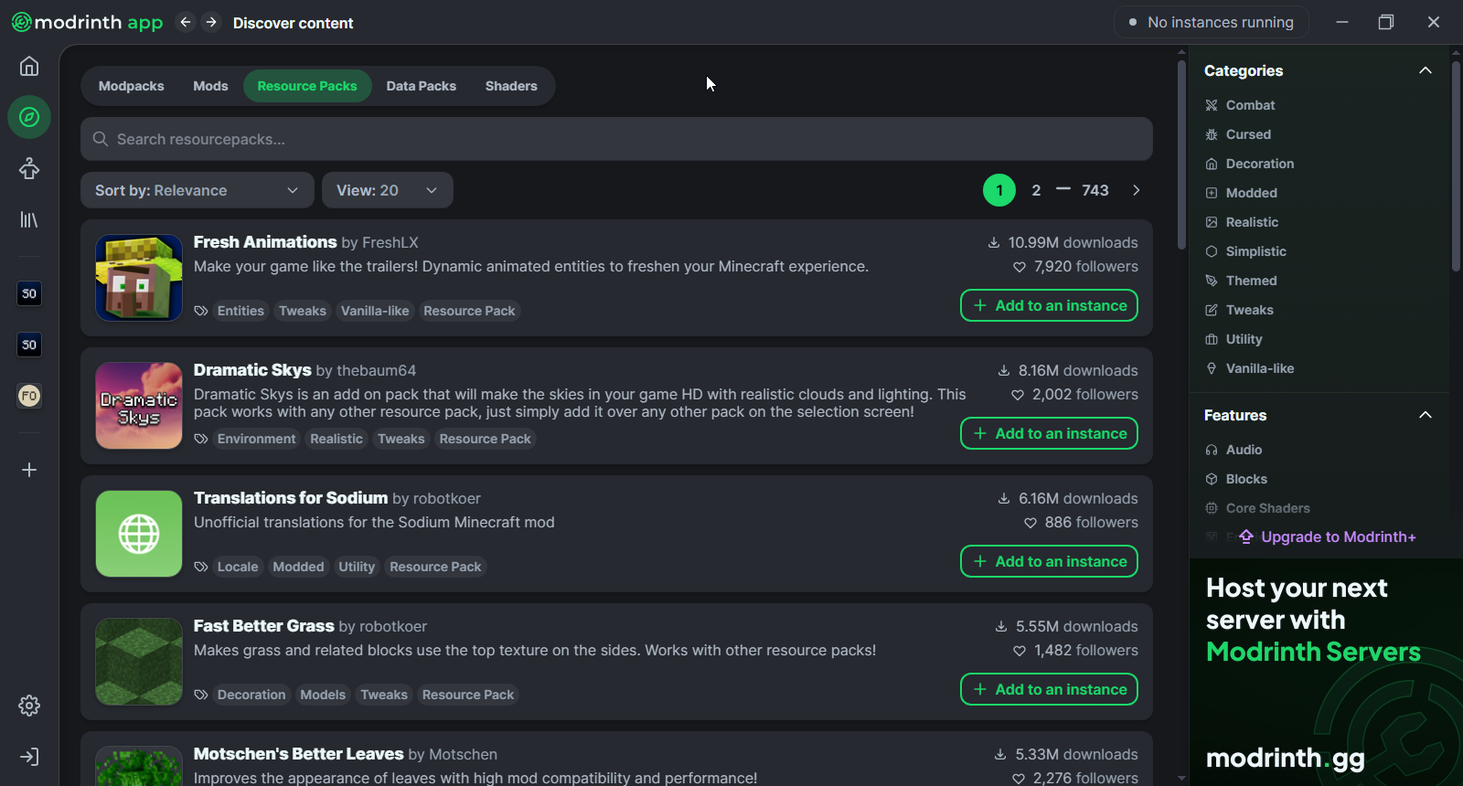Filter by Modded category

(1241, 193)
